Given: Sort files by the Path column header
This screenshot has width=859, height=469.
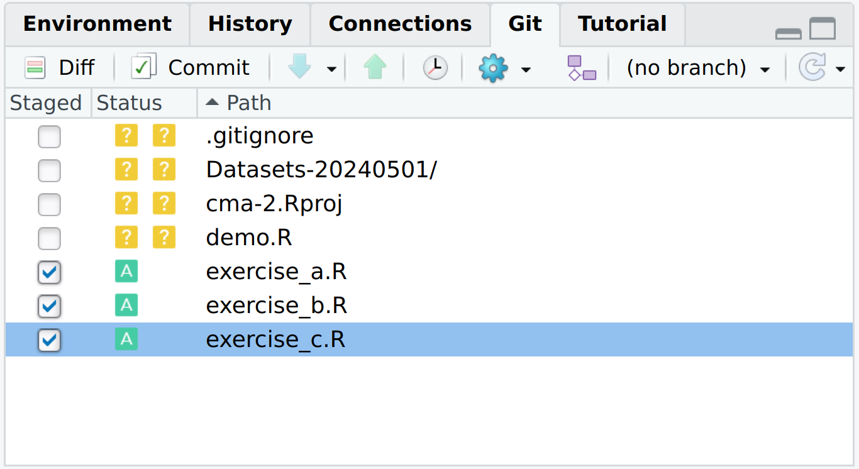Looking at the screenshot, I should [248, 103].
